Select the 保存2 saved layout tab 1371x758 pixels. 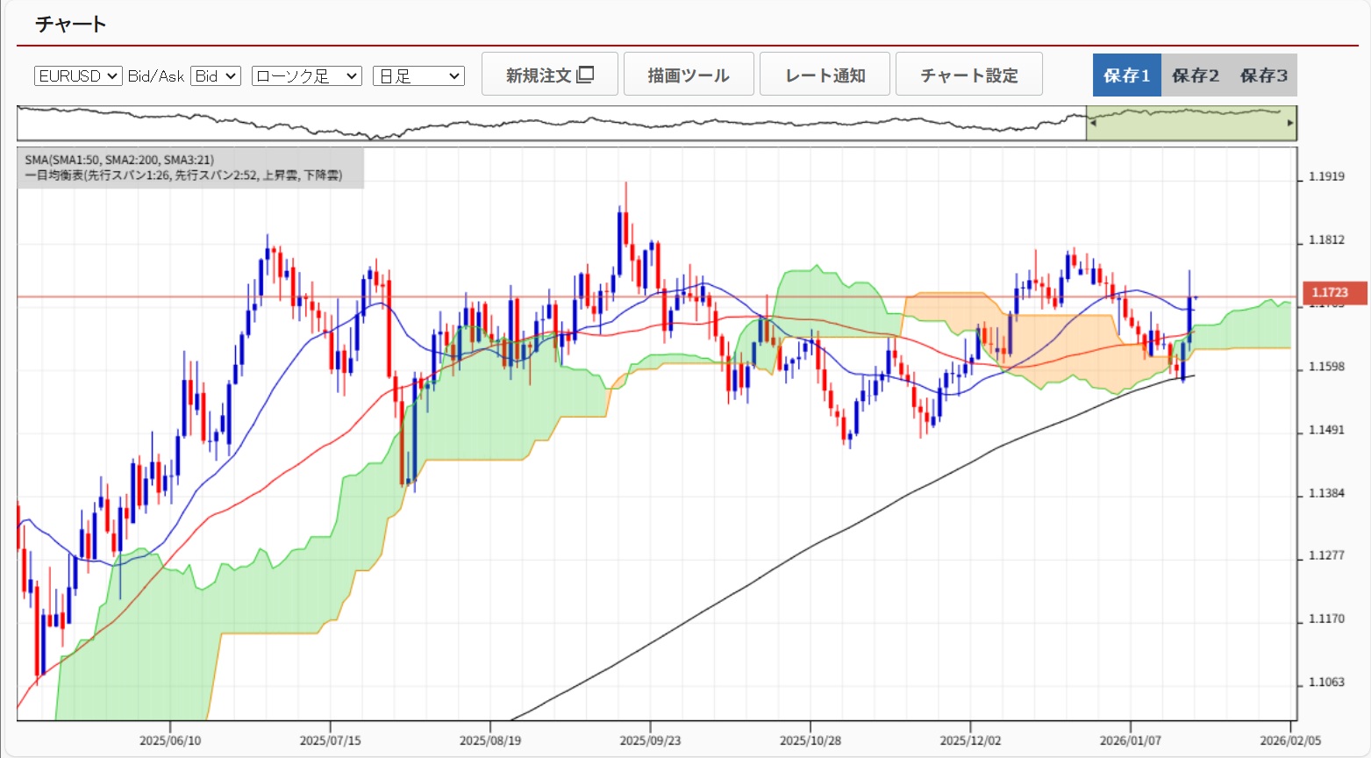tap(1195, 75)
